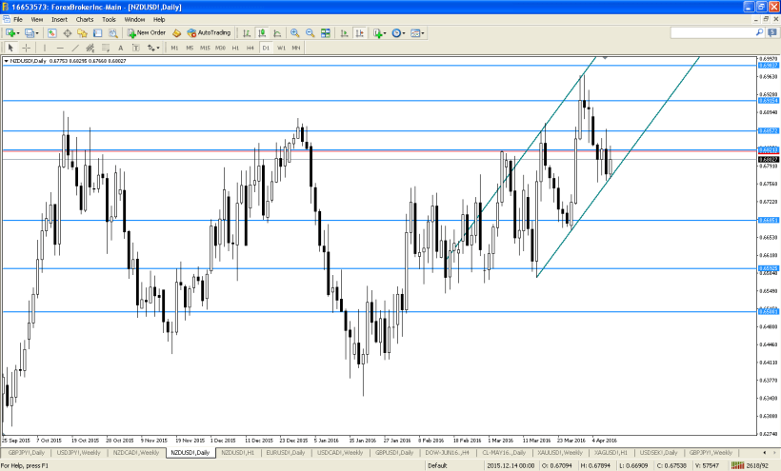Expand the Arrows tool dropdown
The image size is (781, 471).
point(158,49)
